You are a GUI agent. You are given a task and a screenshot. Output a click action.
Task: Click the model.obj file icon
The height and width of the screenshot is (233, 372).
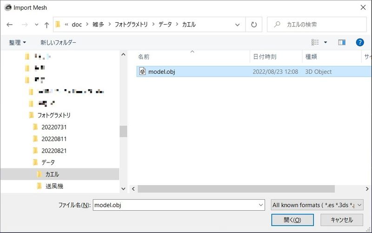(143, 71)
